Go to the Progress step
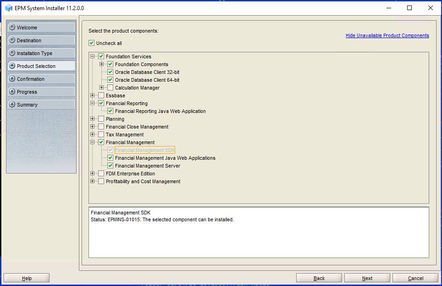This screenshot has width=442, height=286. tap(41, 91)
